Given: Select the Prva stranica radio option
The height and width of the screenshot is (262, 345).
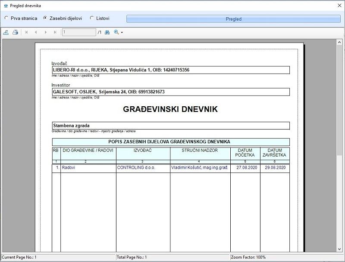Looking at the screenshot, I should coord(6,18).
